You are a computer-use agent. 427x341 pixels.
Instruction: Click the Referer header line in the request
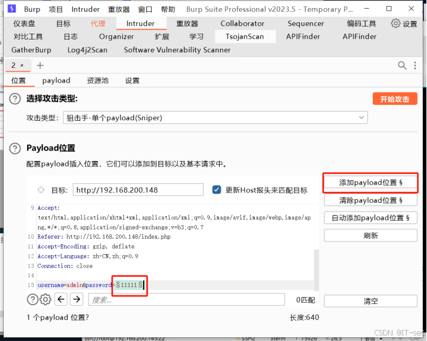104,237
